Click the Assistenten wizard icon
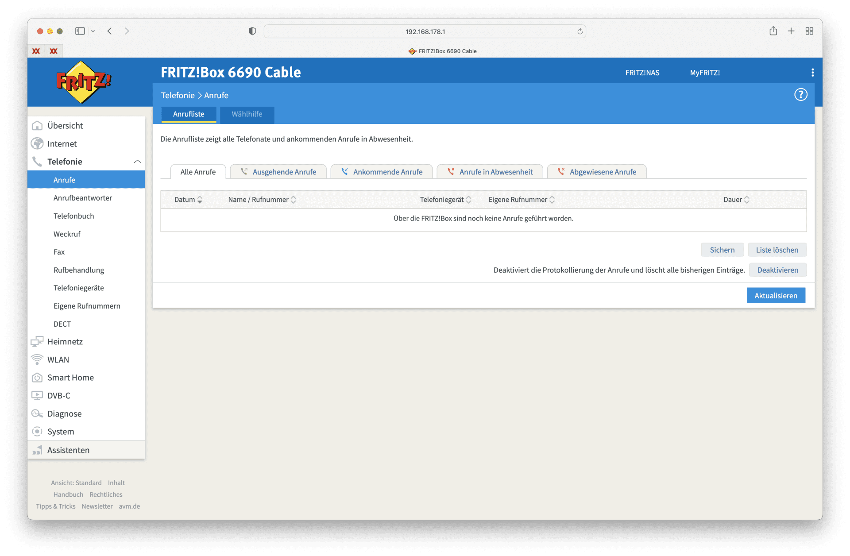Image resolution: width=850 pixels, height=556 pixels. point(37,450)
